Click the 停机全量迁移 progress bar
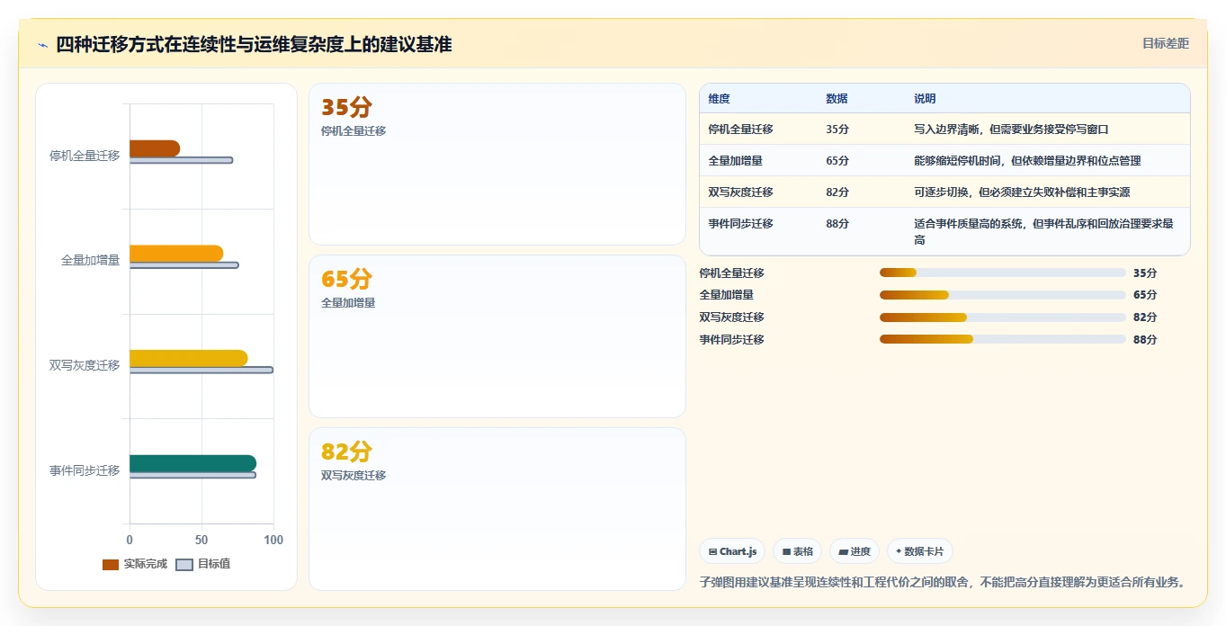This screenshot has width=1226, height=626. (x=1003, y=273)
